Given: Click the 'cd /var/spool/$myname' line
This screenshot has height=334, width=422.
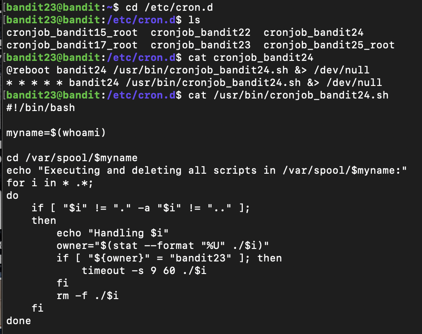Looking at the screenshot, I should point(72,158).
